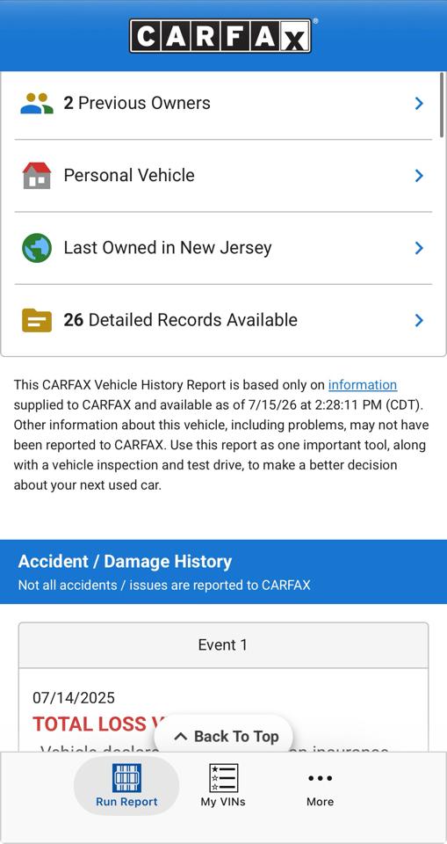
Task: Tap the globe icon beside Last Owned
Action: click(x=37, y=248)
